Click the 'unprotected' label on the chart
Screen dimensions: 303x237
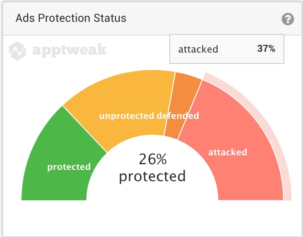[126, 116]
